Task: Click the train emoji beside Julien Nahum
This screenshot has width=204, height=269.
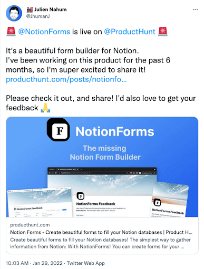Action: [30, 9]
